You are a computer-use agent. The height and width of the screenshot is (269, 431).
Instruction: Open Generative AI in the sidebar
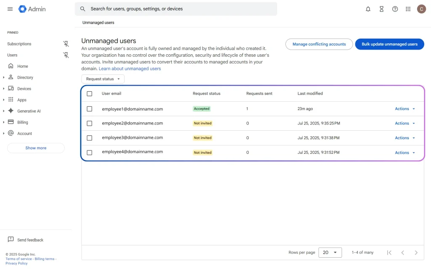29,111
